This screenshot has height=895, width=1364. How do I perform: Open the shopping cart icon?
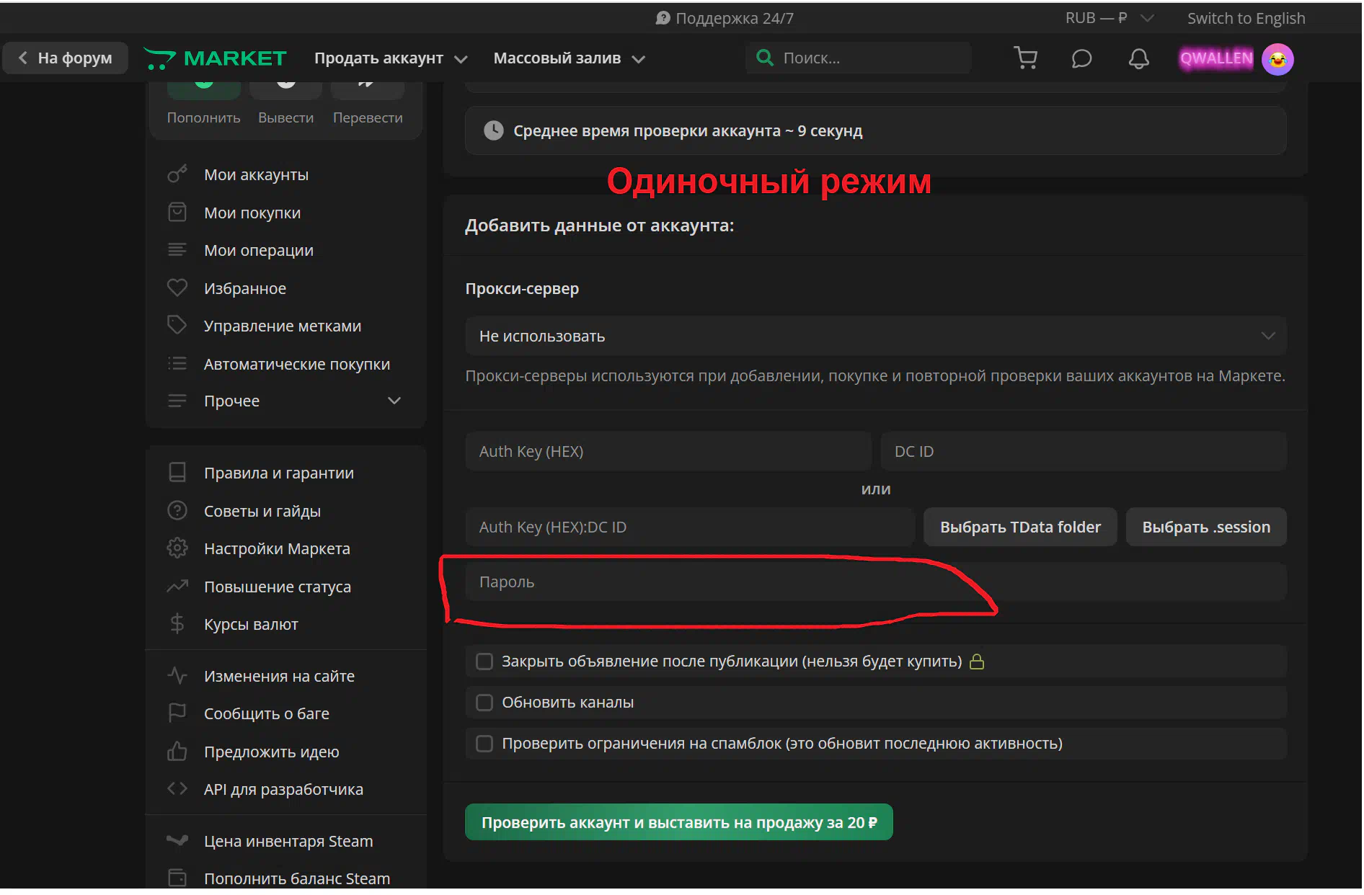click(1025, 58)
